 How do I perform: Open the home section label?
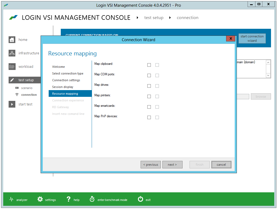(23, 40)
